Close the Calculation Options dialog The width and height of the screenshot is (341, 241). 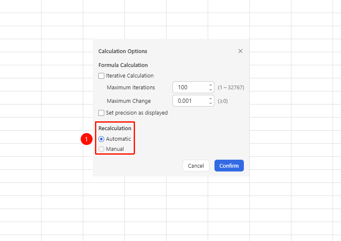241,51
